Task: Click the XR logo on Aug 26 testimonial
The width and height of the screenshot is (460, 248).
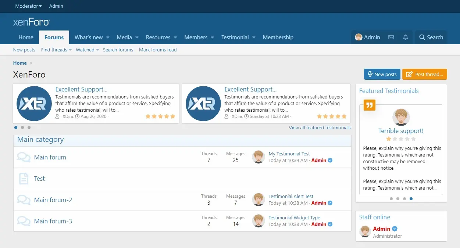Action: (34, 104)
